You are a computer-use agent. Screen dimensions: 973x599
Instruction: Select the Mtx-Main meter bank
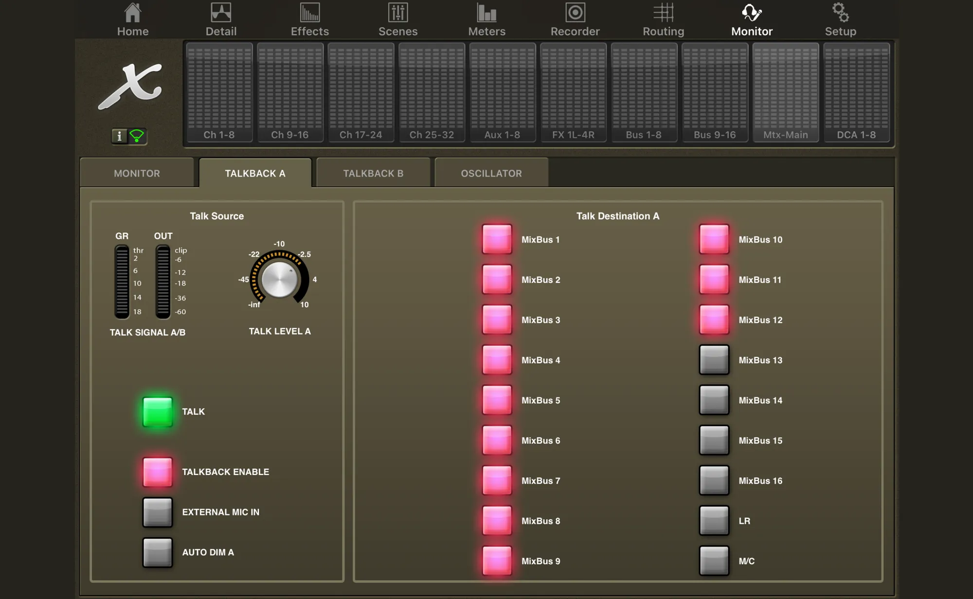[786, 92]
